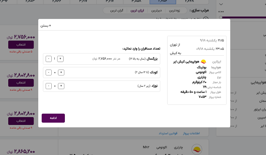Select flight with انتخاب under the first ۲,۸۰۲,۸۰۰ price
The height and width of the screenshot is (155, 266).
click(21, 82)
